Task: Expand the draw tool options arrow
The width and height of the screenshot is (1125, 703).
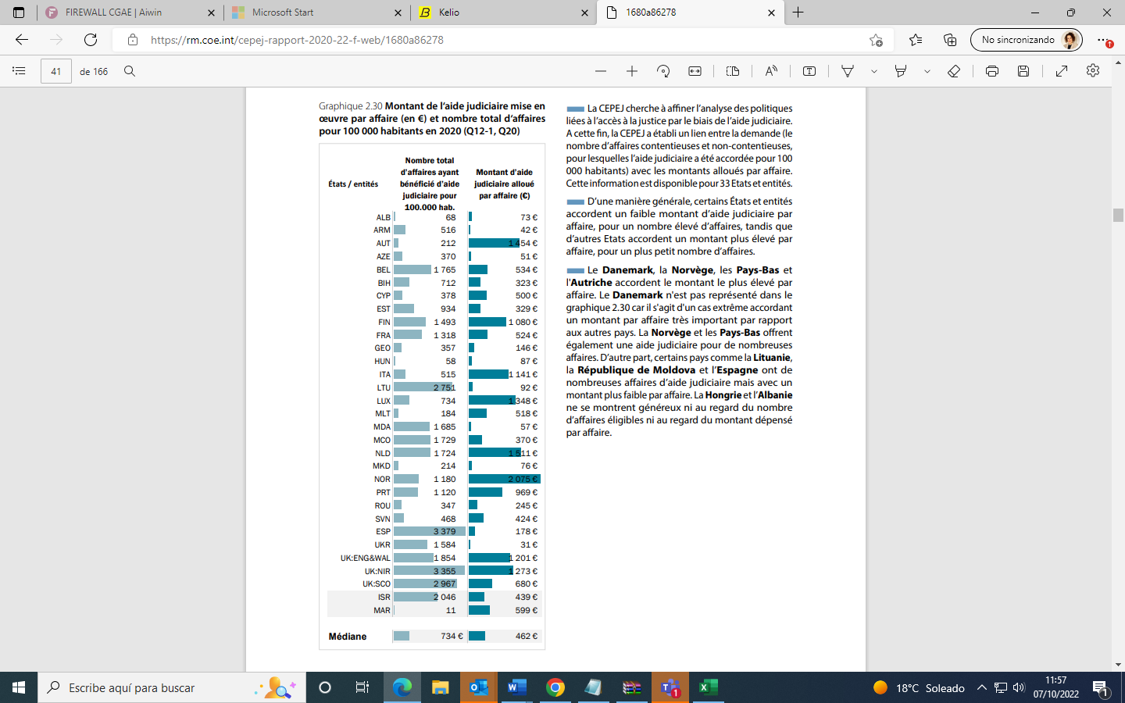Action: [874, 71]
